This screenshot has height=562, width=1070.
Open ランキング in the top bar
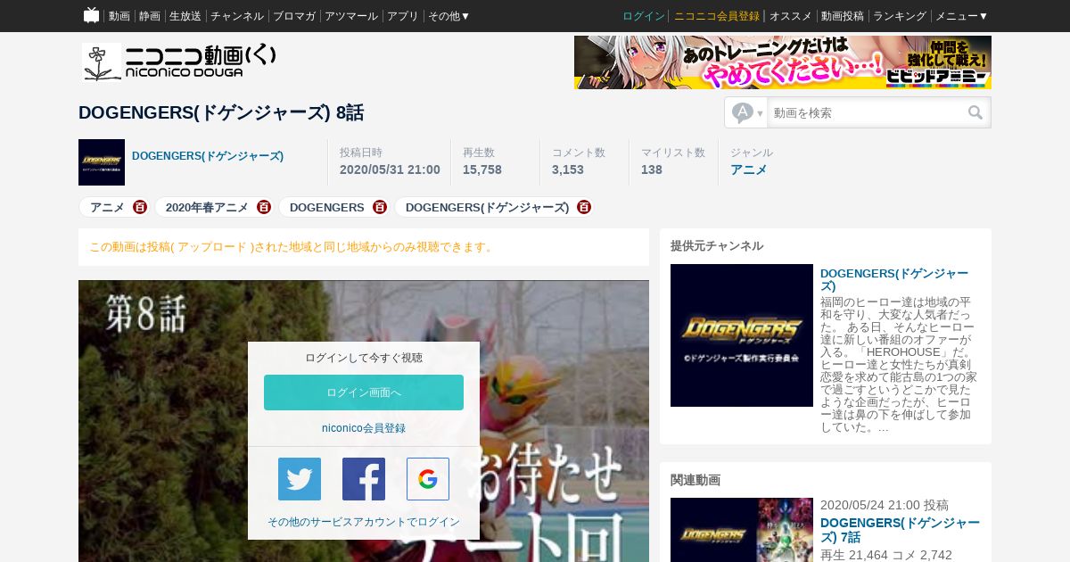coord(900,16)
